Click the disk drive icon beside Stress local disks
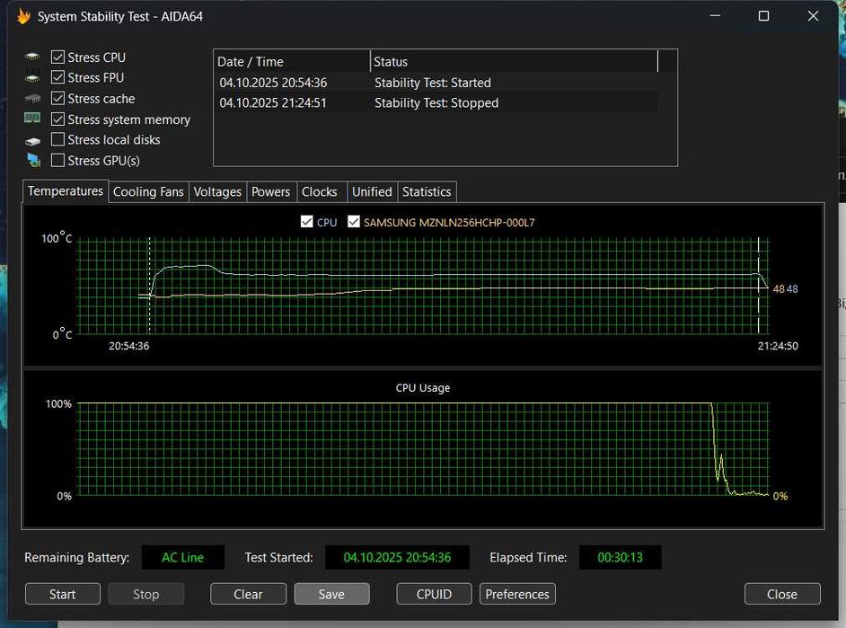Screen dimensions: 846x628 point(32,141)
